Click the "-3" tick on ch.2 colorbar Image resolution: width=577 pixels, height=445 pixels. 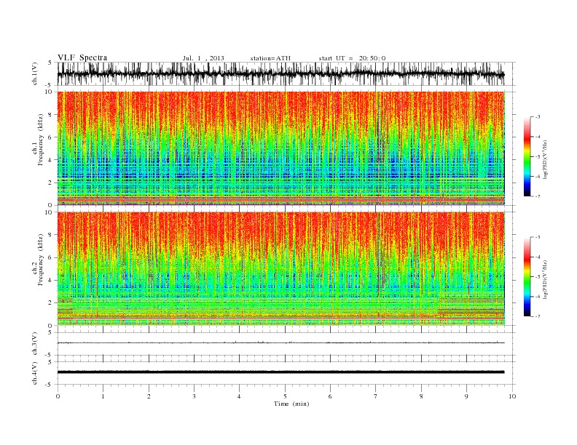pyautogui.click(x=538, y=237)
